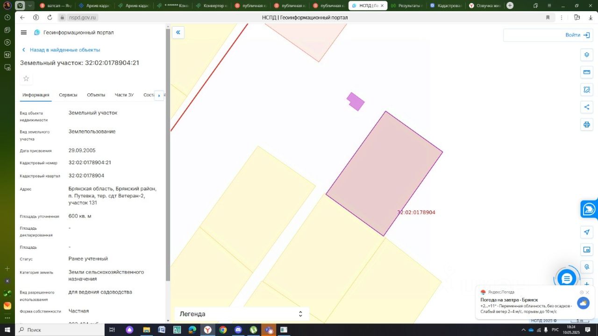Open the Части ЗУ tab
598x336 pixels.
pyautogui.click(x=124, y=95)
